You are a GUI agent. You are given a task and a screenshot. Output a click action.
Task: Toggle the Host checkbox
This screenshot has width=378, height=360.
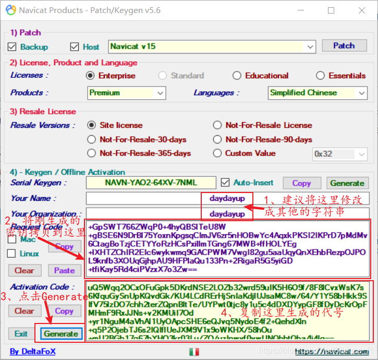[x=75, y=47]
